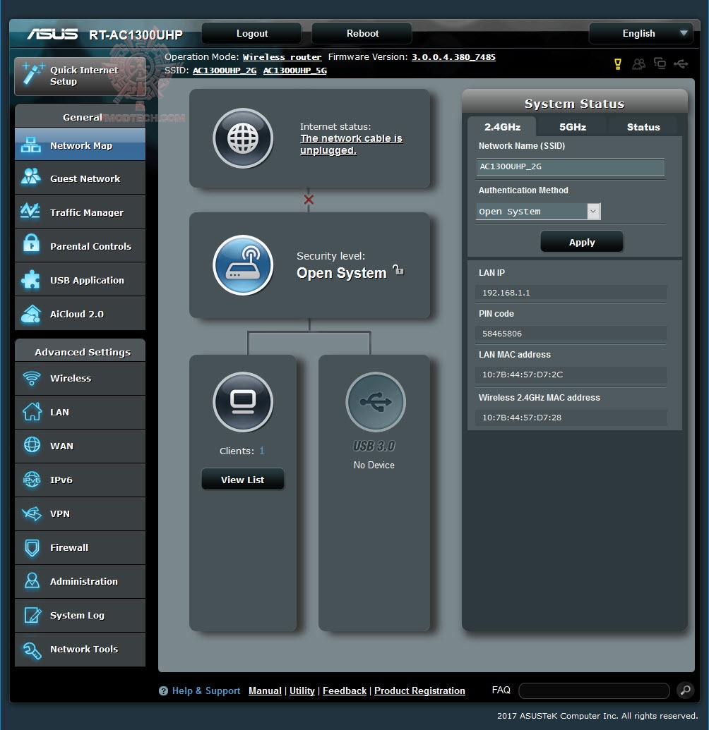Open Traffic Manager in sidebar
This screenshot has width=709, height=730.
pos(81,212)
